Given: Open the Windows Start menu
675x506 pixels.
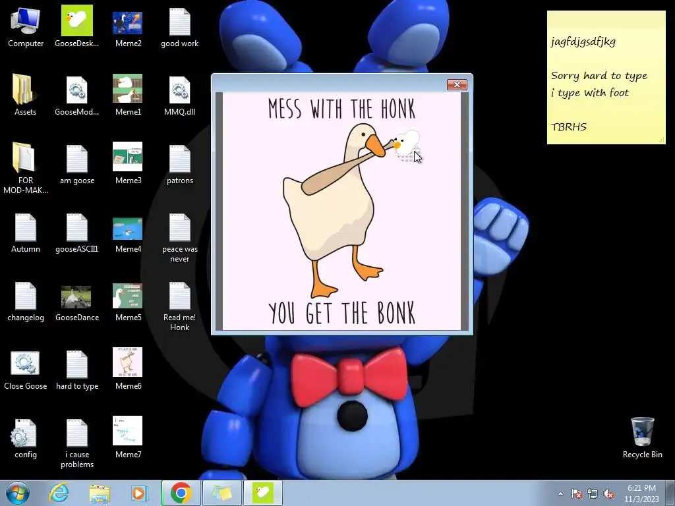Looking at the screenshot, I should pyautogui.click(x=18, y=493).
